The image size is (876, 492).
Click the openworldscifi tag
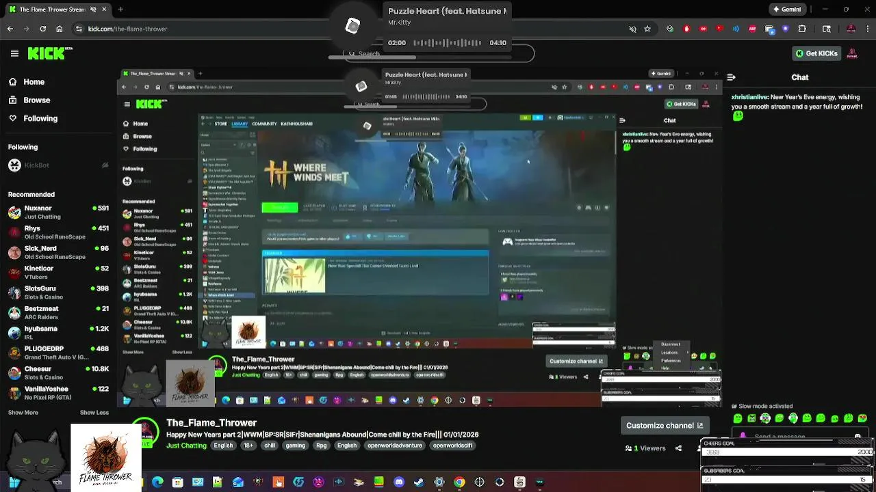pyautogui.click(x=453, y=446)
